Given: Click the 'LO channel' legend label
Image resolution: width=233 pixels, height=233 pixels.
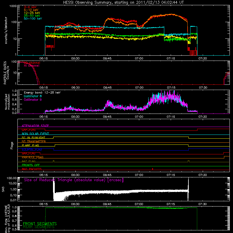Looking at the screenshot, I should [x=32, y=63].
